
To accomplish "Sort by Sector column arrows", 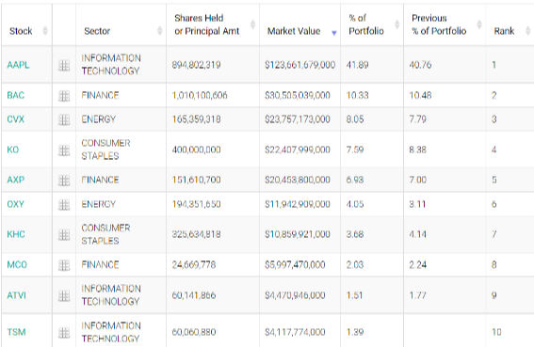I will tap(159, 31).
